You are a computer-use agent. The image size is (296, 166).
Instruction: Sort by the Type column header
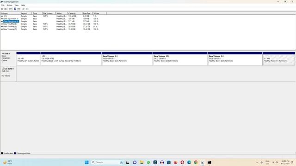(37, 13)
